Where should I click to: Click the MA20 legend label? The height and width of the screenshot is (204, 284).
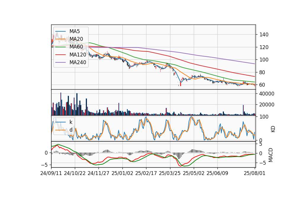tap(76, 39)
